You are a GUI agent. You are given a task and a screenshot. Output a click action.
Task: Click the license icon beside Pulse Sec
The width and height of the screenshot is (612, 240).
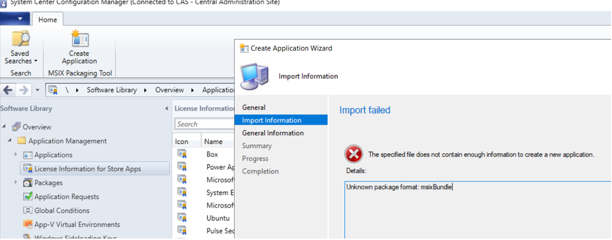click(x=182, y=230)
